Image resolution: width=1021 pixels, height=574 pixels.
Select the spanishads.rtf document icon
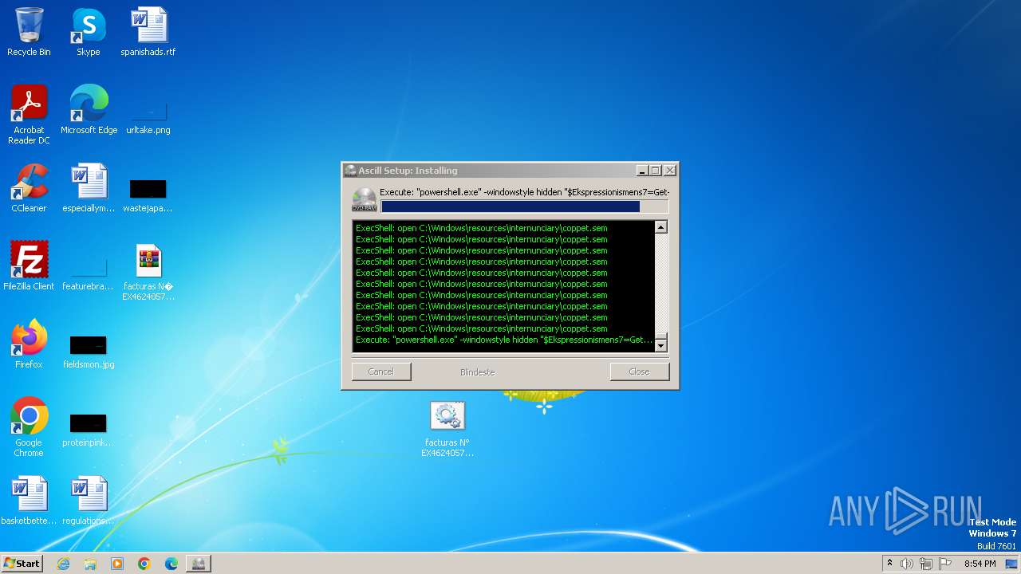(148, 32)
